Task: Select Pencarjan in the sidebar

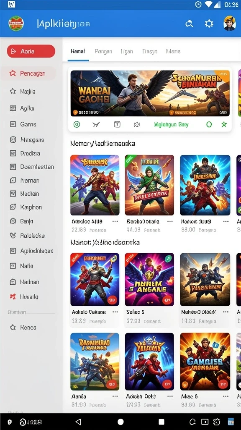Action: (x=28, y=73)
